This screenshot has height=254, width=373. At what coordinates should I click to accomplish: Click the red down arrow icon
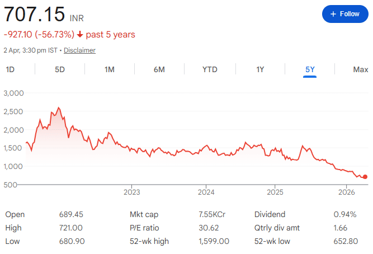click(x=80, y=35)
